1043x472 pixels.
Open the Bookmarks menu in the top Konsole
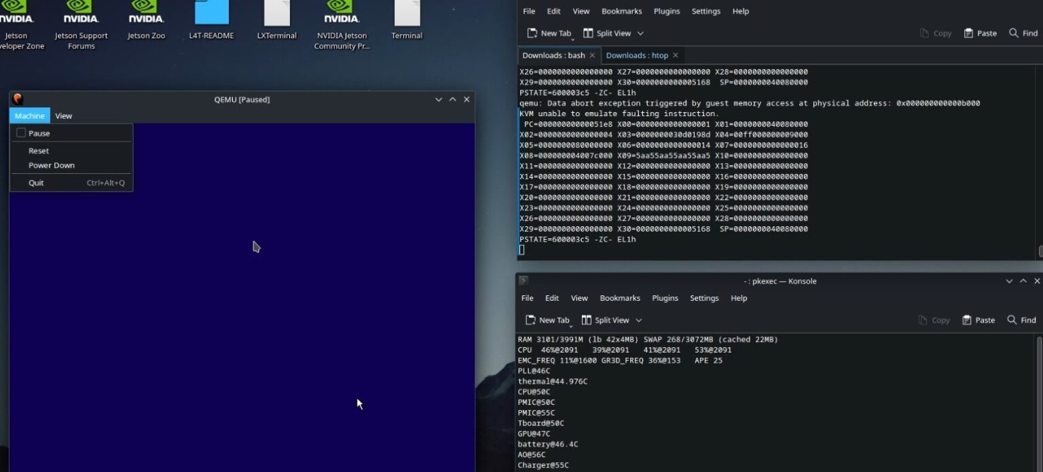(x=621, y=11)
